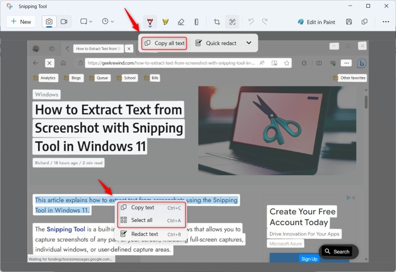Viewport: 396px width, 272px height.
Task: Open the Blogs bookmarks folder
Action: click(74, 78)
